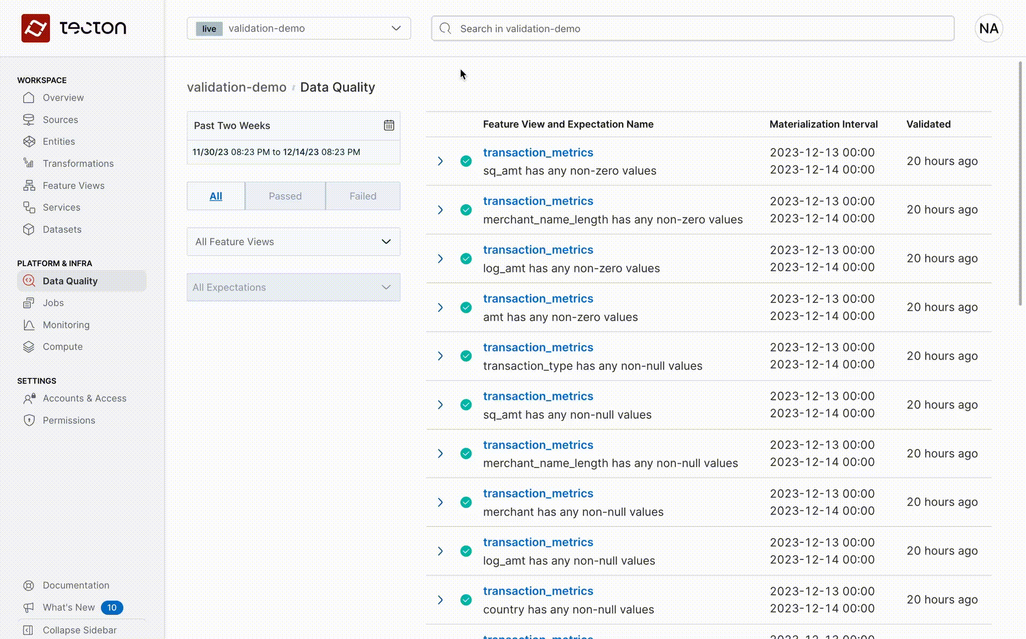Go to Monitoring in sidebar
The width and height of the screenshot is (1026, 639).
point(66,325)
